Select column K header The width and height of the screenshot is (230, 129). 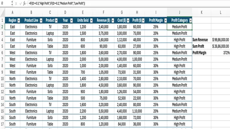[202, 13]
